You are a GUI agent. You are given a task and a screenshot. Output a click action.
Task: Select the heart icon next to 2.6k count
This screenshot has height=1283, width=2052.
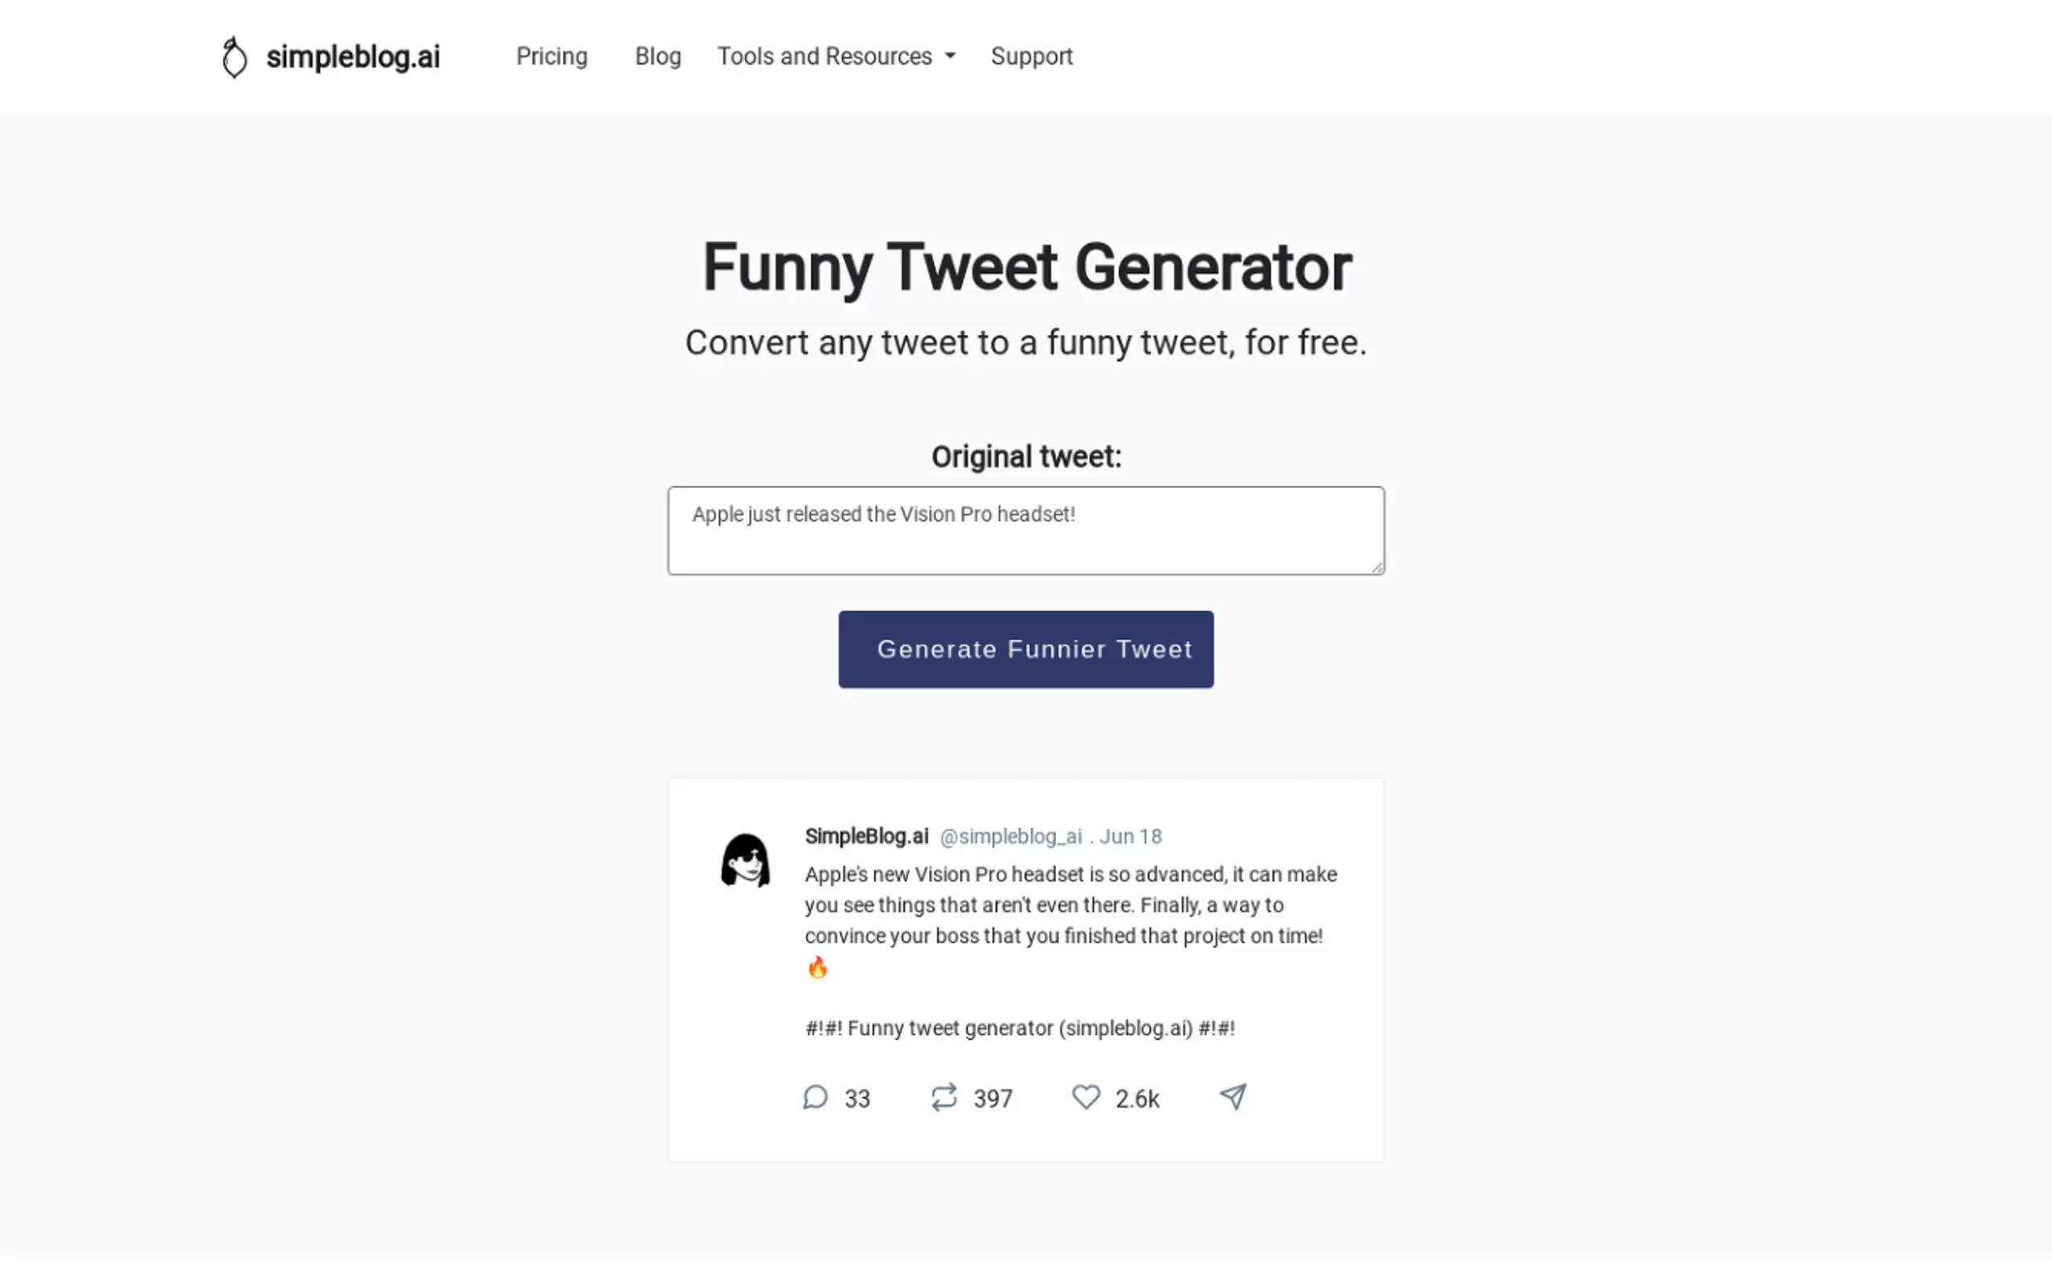tap(1086, 1097)
